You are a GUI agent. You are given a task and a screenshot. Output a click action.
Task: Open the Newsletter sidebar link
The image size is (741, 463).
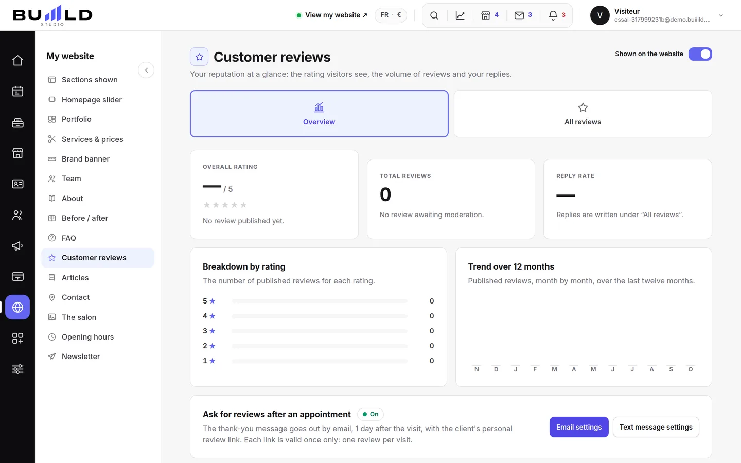(98, 357)
